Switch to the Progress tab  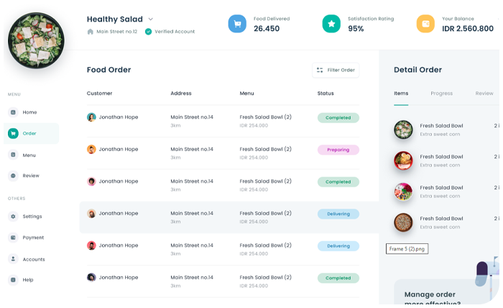click(441, 94)
